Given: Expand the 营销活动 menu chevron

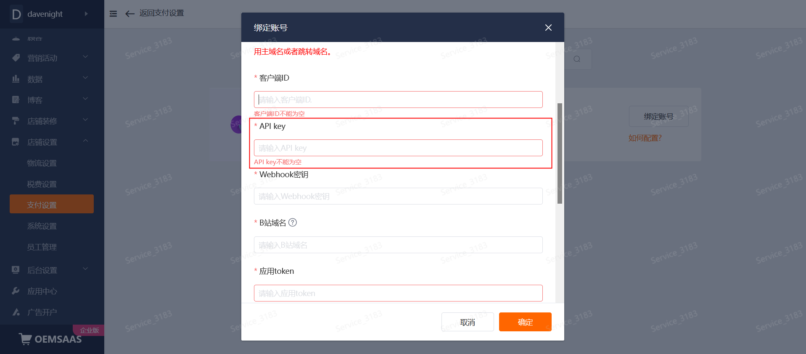Looking at the screenshot, I should point(85,57).
